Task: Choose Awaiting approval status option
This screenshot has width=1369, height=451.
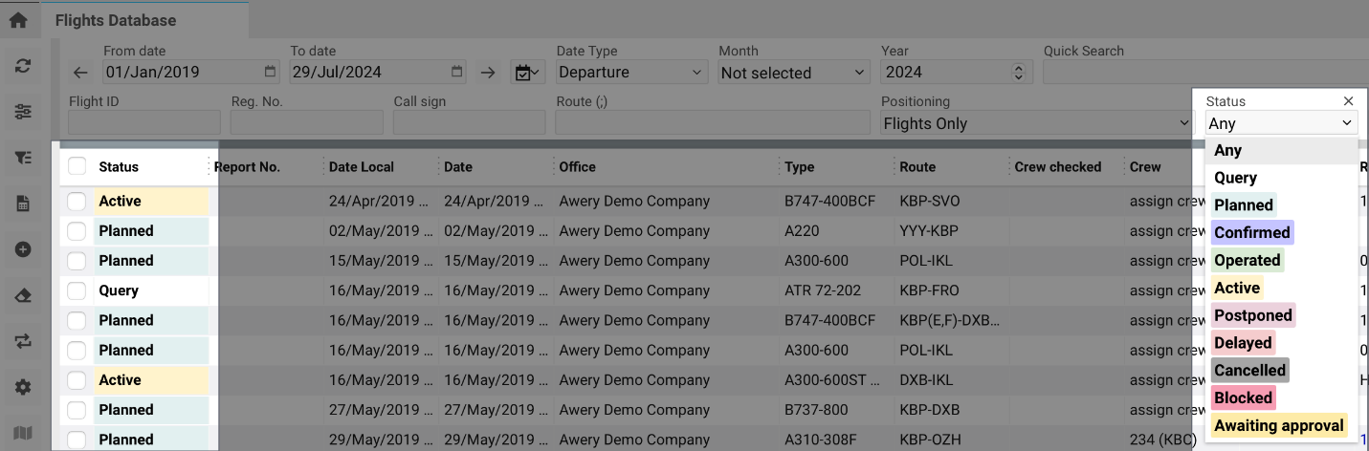Action: click(1279, 425)
